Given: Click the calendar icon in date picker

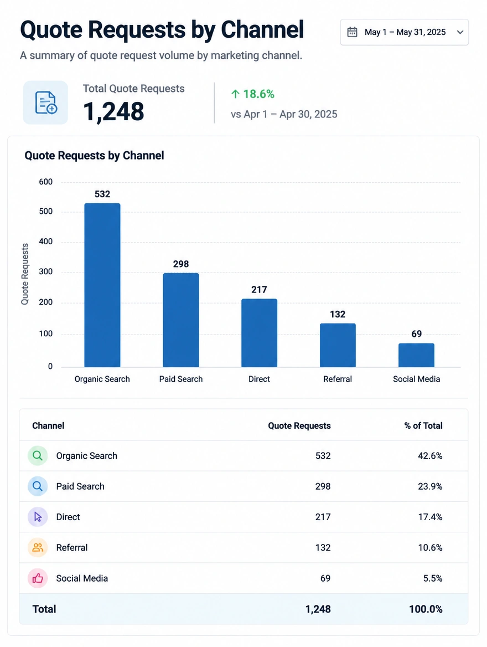Looking at the screenshot, I should click(352, 32).
